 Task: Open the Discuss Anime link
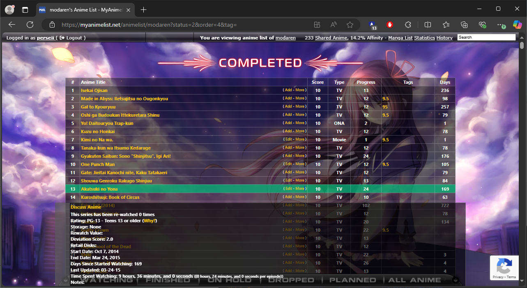point(86,207)
